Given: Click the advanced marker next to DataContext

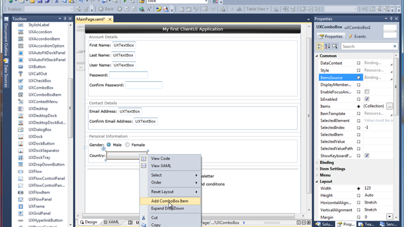Looking at the screenshot, I should click(x=359, y=63).
